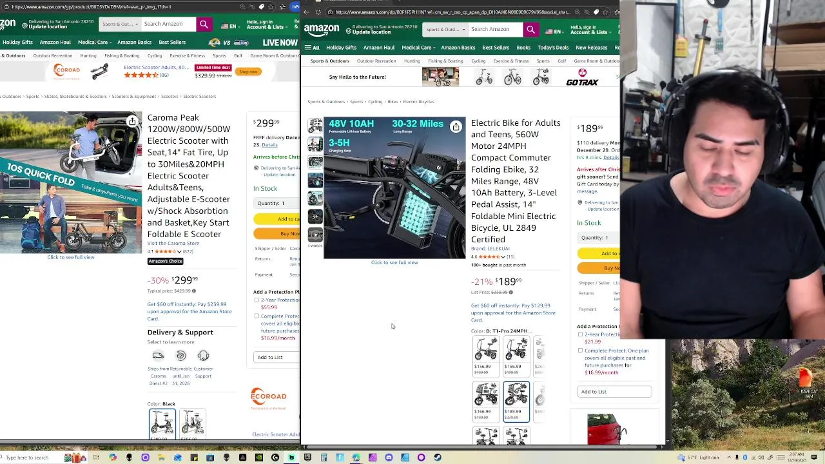
Task: Select the $189.99 highlighted e-bike color option
Action: tap(516, 401)
